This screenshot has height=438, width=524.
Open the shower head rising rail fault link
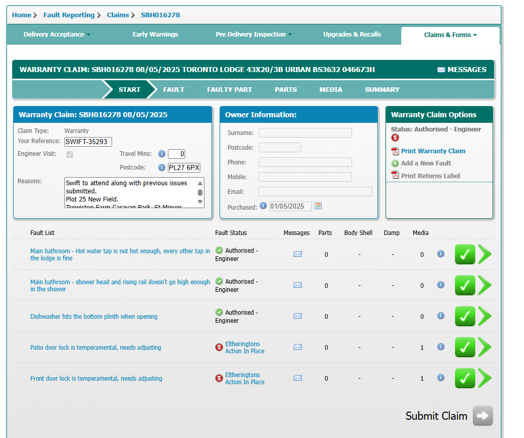120,285
